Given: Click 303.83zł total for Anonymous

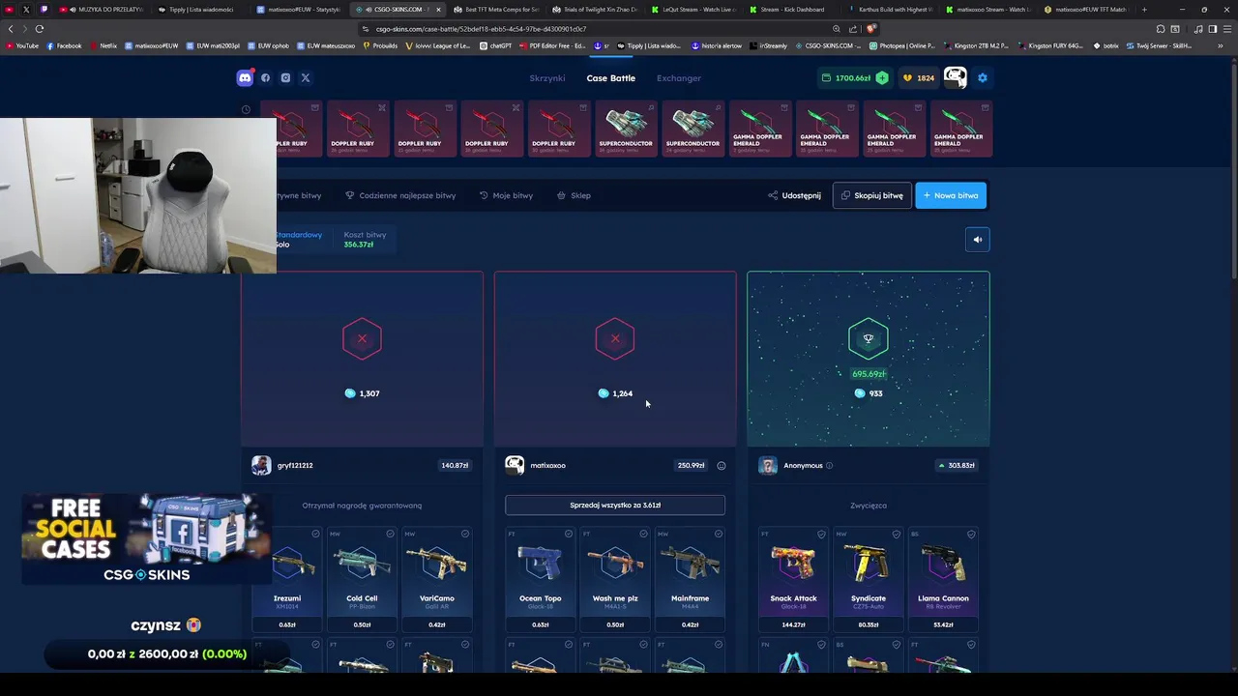Looking at the screenshot, I should (957, 466).
